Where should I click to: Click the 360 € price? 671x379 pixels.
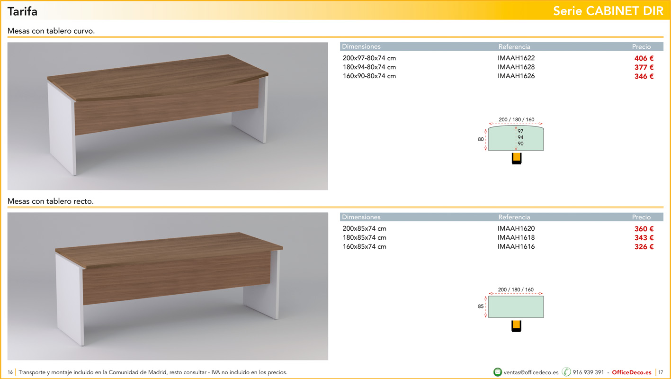644,229
